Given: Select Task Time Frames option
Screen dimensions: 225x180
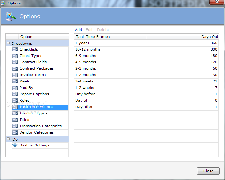Looking at the screenshot, I should [40, 107].
